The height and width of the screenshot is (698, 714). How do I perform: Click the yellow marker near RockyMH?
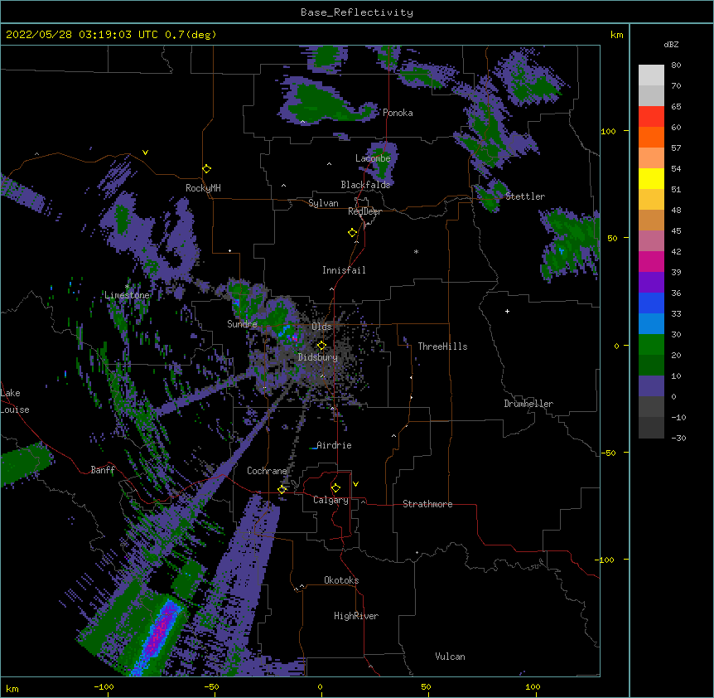(x=207, y=169)
